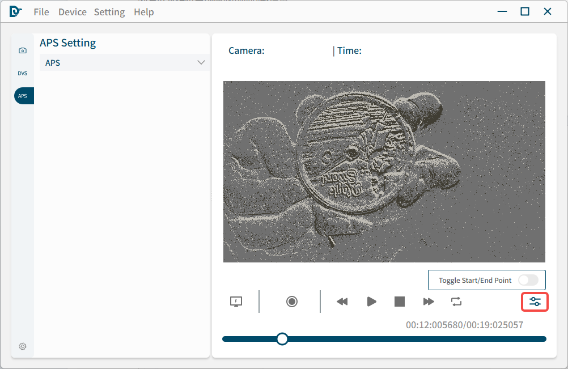The height and width of the screenshot is (369, 568).
Task: Open the Setting menu
Action: point(109,12)
